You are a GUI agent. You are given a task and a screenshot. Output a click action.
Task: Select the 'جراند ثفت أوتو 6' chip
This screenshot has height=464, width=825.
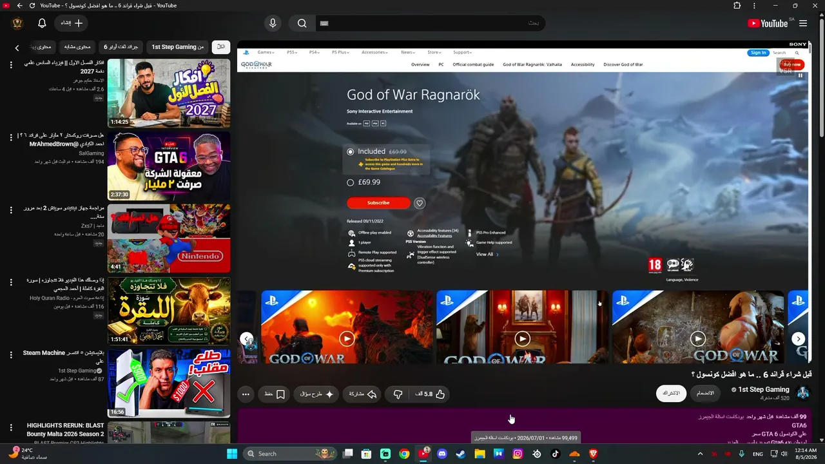122,47
